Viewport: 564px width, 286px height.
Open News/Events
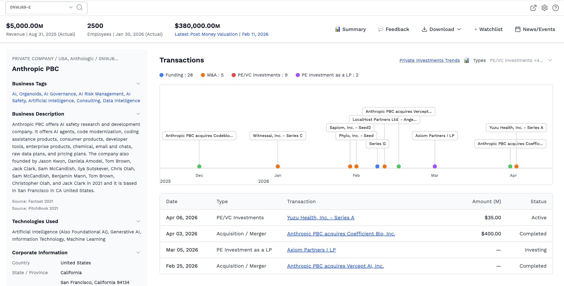point(535,29)
